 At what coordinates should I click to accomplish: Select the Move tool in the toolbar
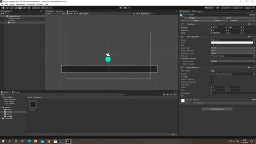(x=7, y=8)
